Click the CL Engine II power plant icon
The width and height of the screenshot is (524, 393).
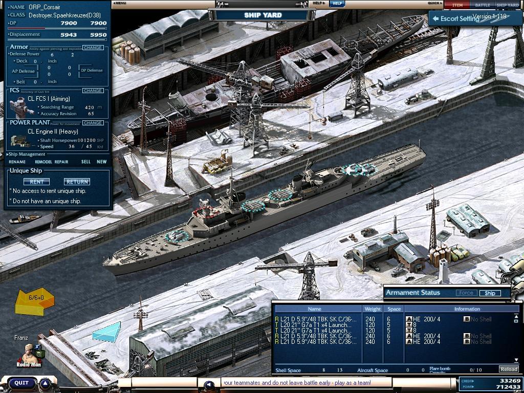[18, 142]
